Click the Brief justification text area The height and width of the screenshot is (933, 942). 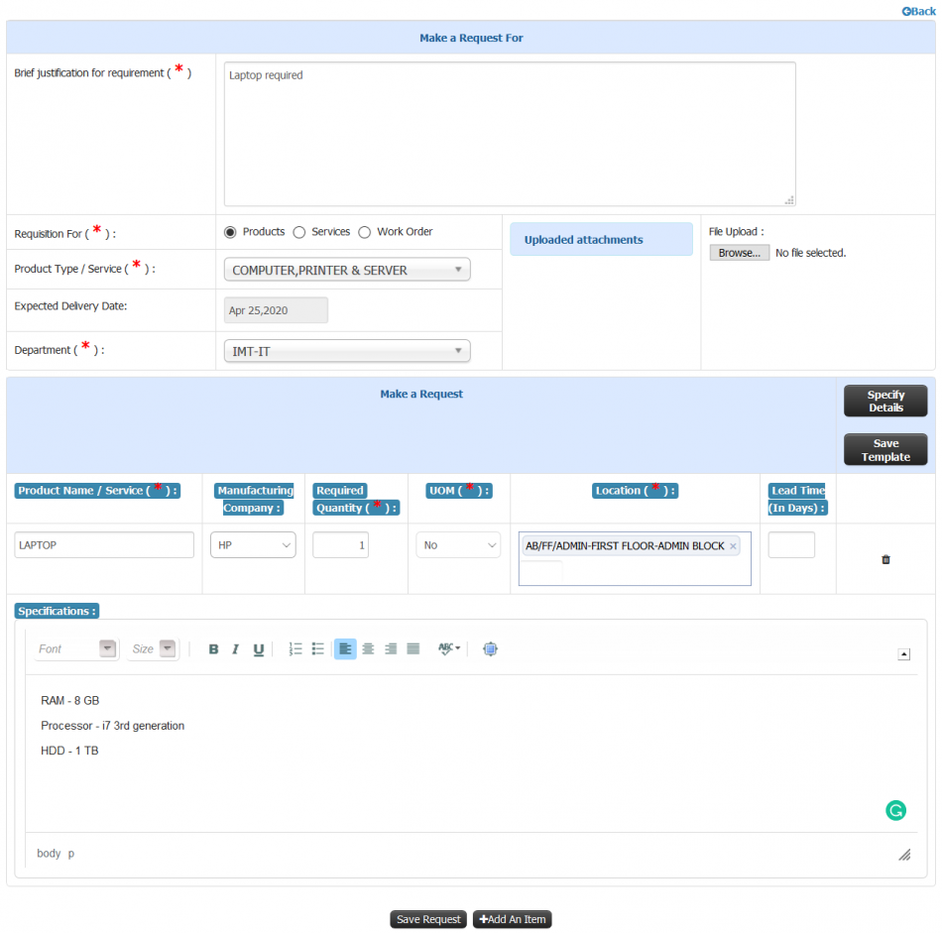[x=510, y=134]
